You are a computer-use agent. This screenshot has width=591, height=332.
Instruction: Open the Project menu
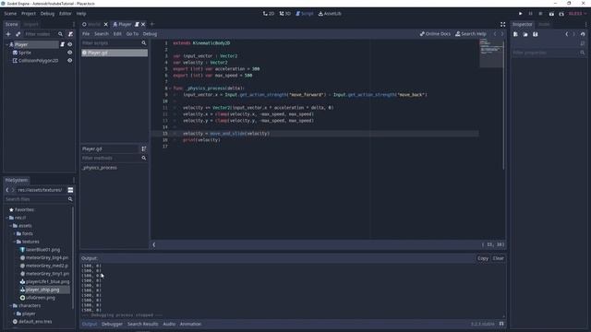(x=29, y=14)
